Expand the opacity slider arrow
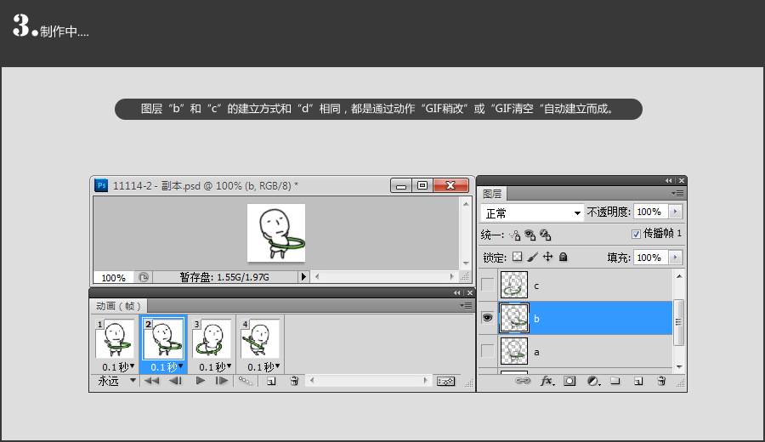This screenshot has height=442, width=765. 676,212
